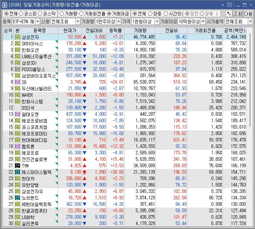The height and width of the screenshot is (229, 255).
Task: Sort by the 종목명 column header
Action: [39, 30]
